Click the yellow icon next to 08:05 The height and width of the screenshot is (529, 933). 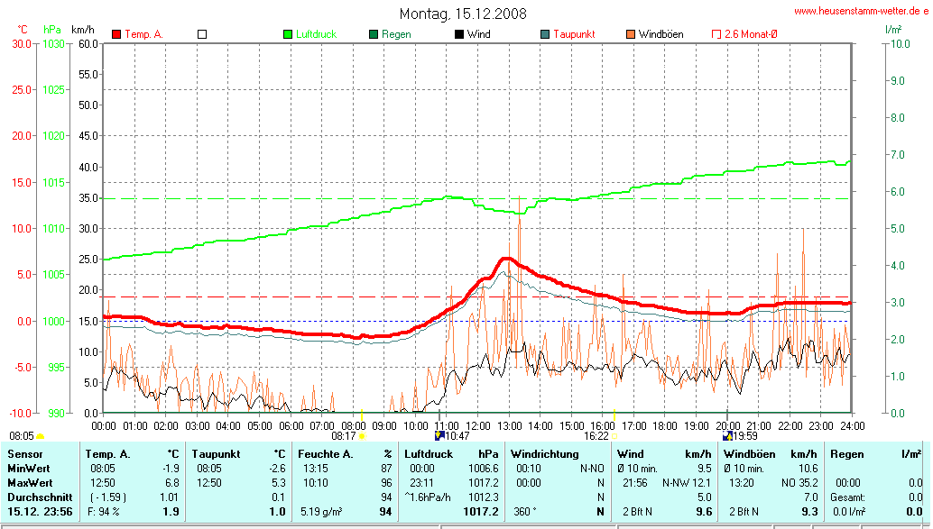click(x=40, y=436)
